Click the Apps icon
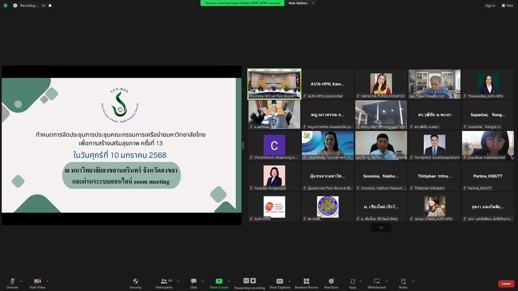 coord(353,282)
